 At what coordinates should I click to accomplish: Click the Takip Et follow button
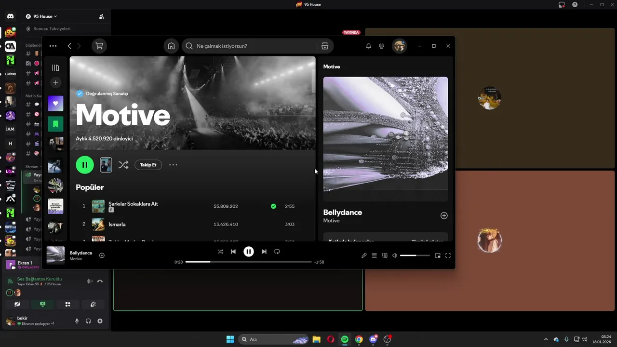(148, 165)
